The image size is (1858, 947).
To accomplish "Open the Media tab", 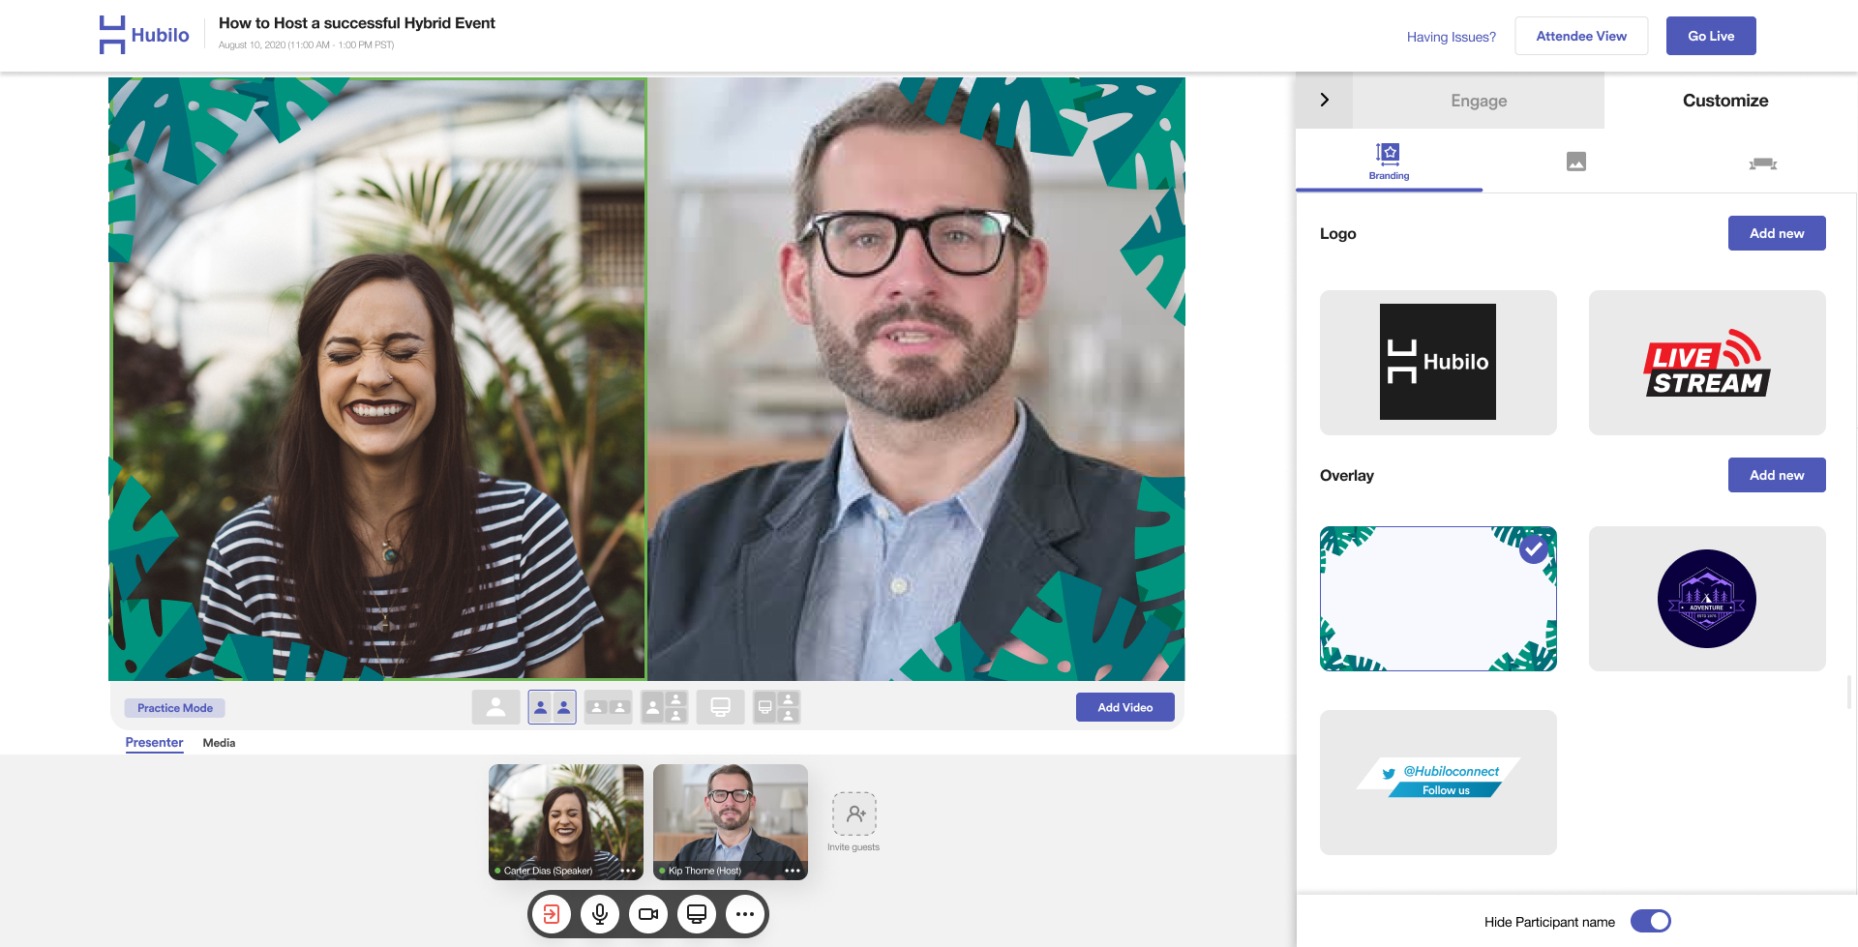I will pyautogui.click(x=219, y=743).
